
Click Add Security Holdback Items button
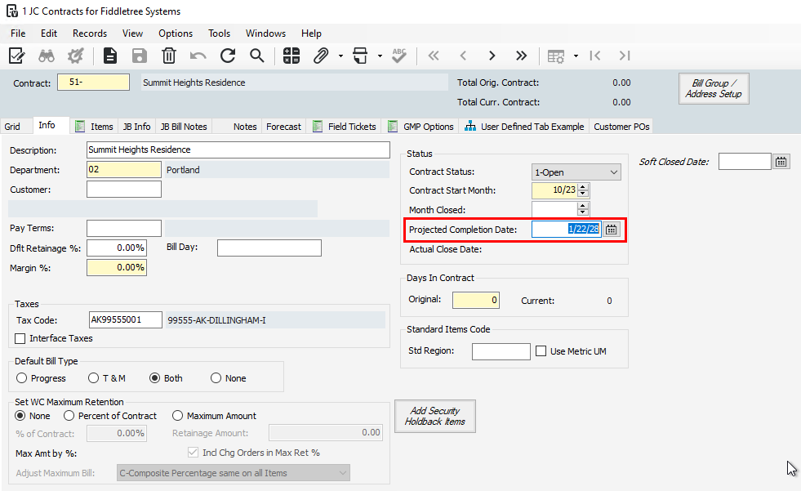click(x=435, y=417)
